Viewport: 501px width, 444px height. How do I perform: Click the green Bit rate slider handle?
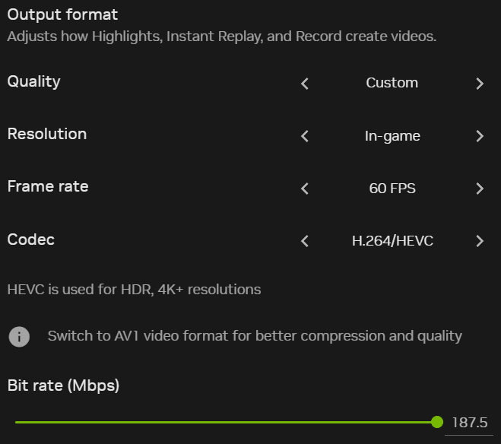click(436, 422)
